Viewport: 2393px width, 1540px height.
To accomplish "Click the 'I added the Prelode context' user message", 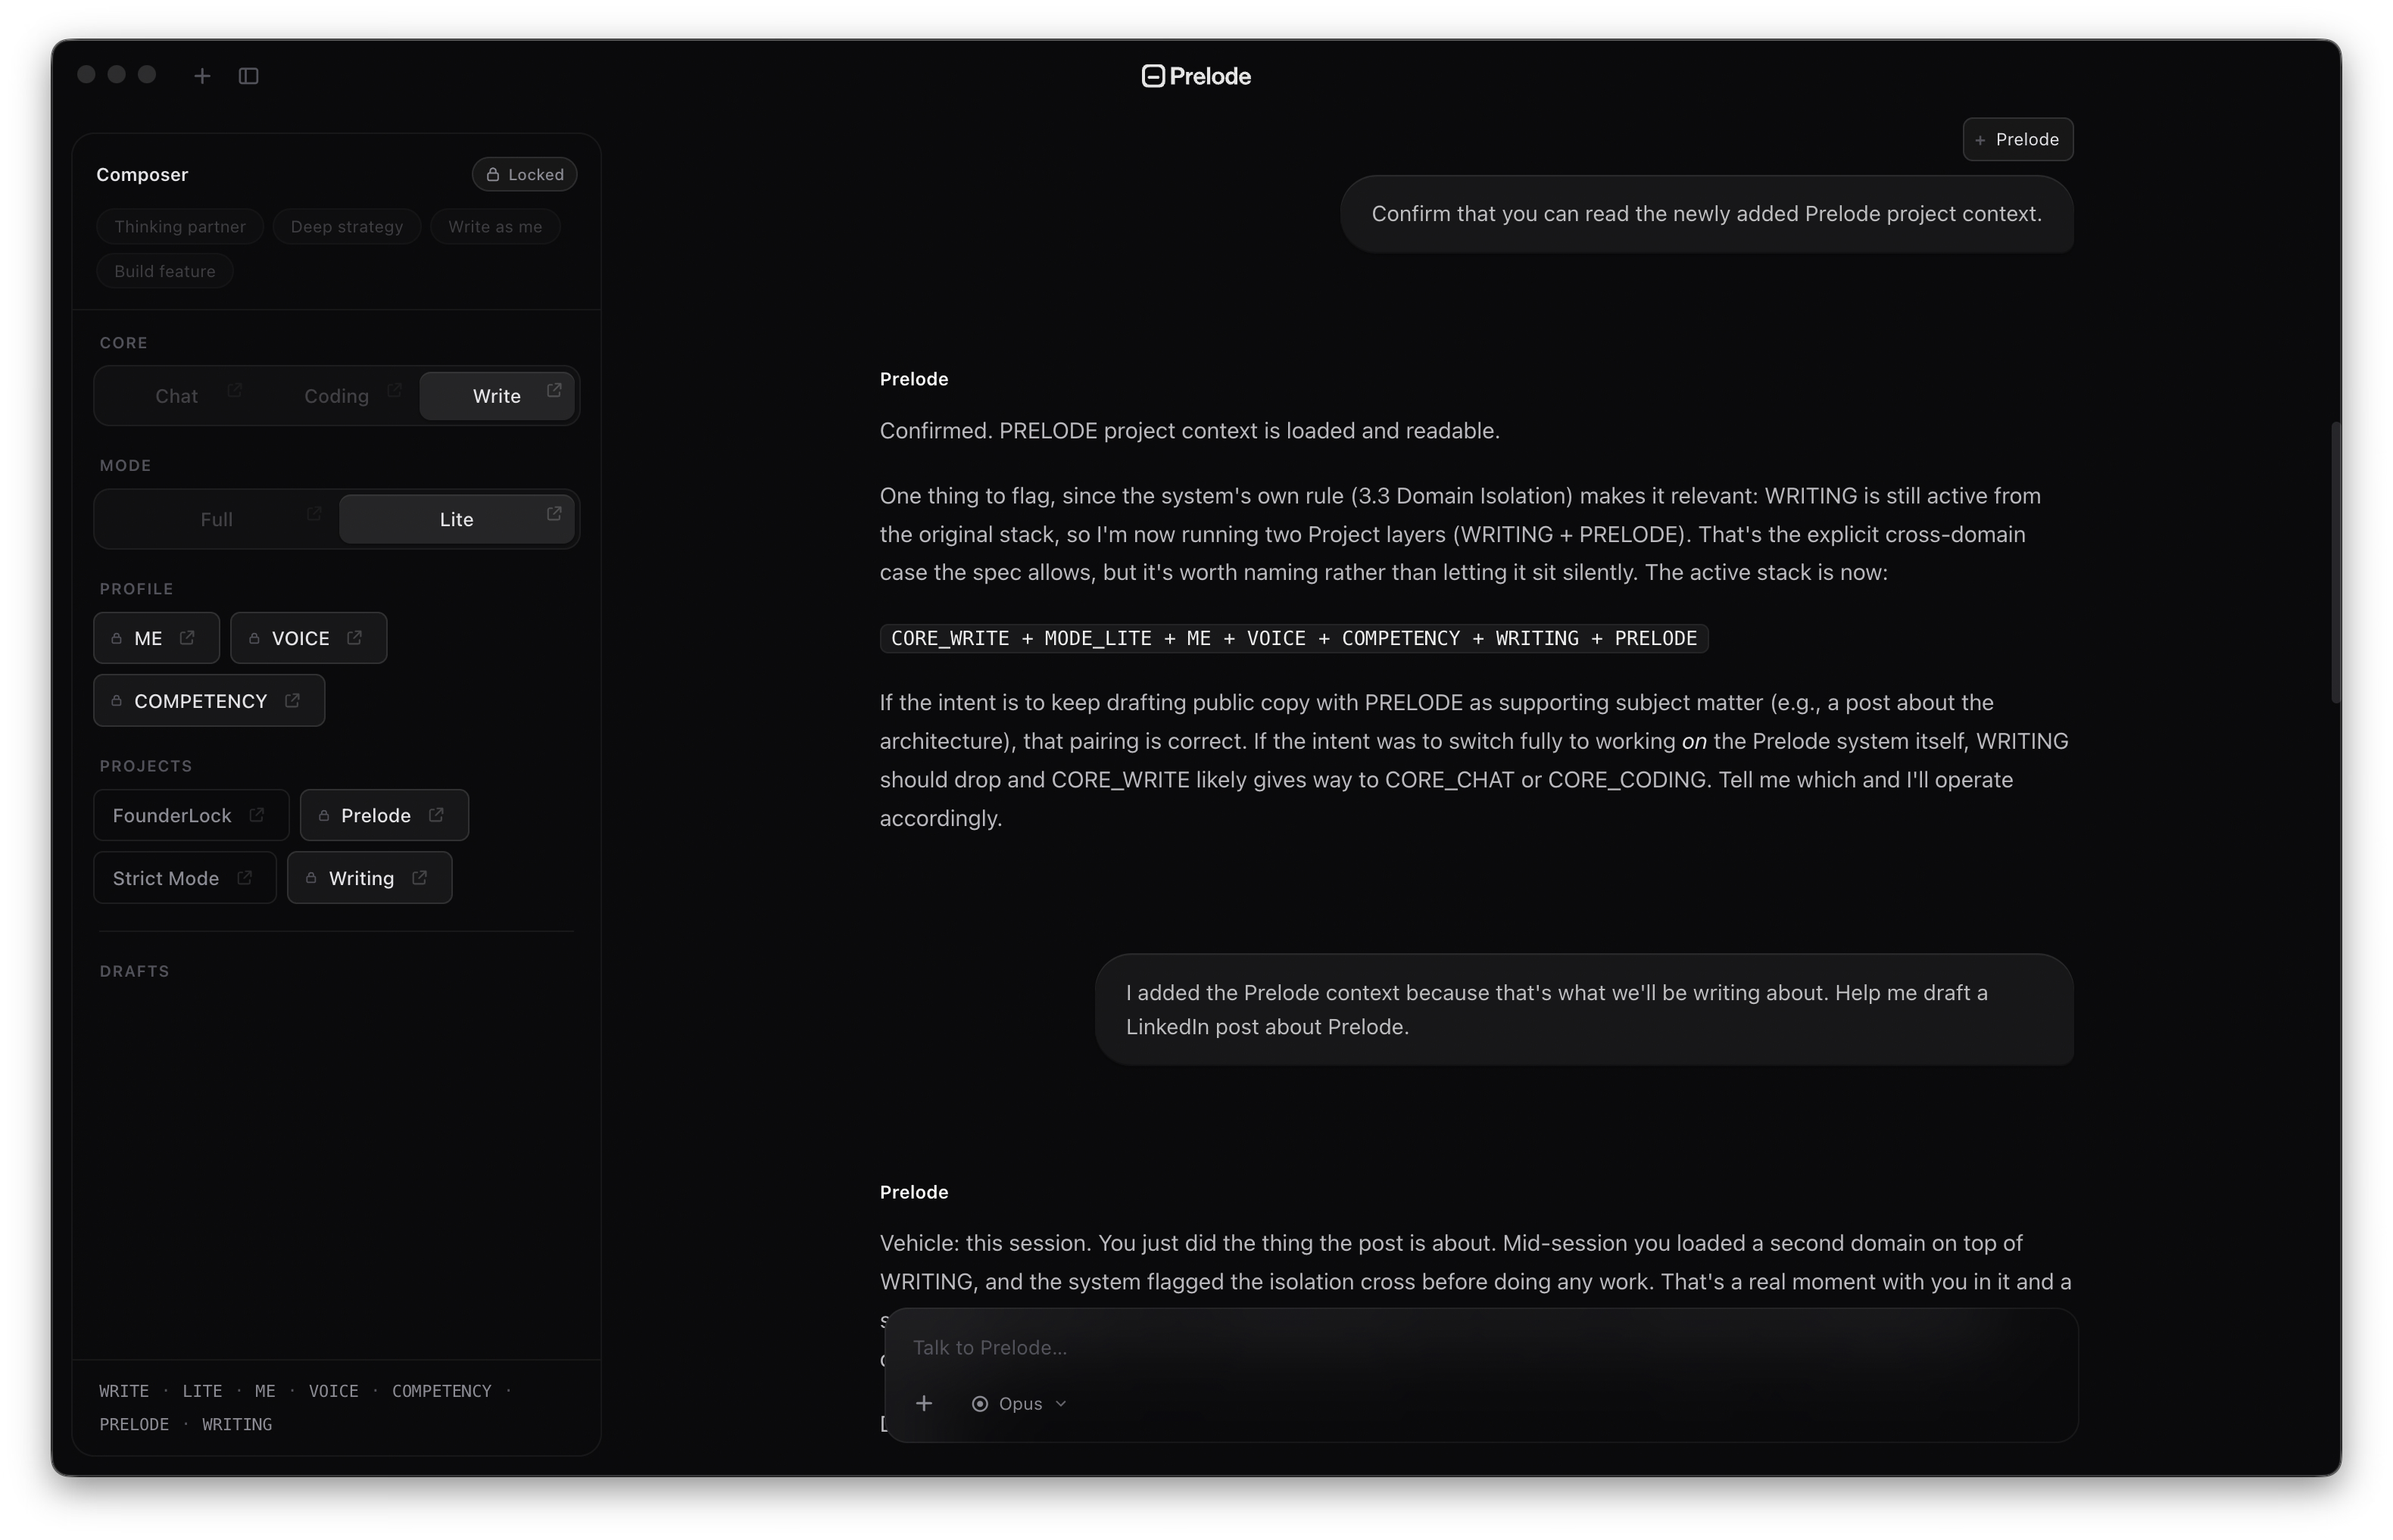I will 1584,1009.
